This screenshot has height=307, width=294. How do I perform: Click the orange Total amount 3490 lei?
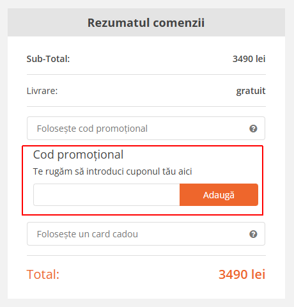(x=242, y=274)
